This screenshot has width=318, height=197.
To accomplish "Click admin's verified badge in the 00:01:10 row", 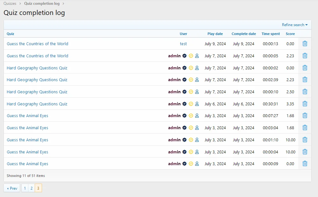I will point(184,140).
